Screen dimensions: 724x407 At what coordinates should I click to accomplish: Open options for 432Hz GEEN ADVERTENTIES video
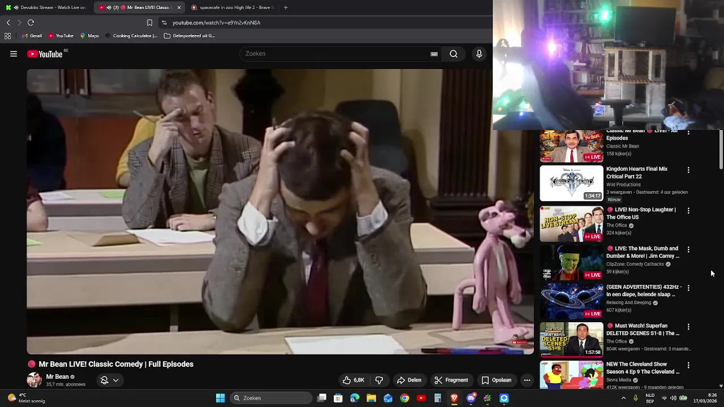click(x=688, y=288)
